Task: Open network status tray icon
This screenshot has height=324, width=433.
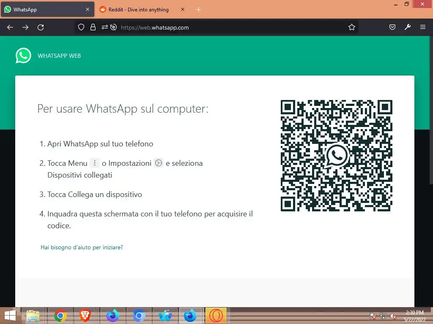Action: pos(383,316)
